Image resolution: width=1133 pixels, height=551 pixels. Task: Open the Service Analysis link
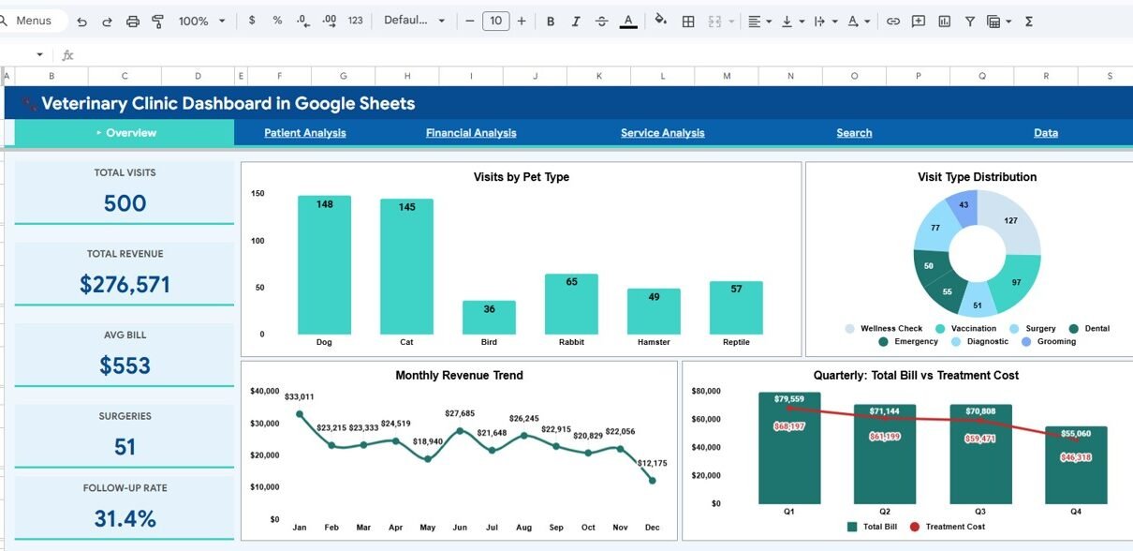pos(662,133)
